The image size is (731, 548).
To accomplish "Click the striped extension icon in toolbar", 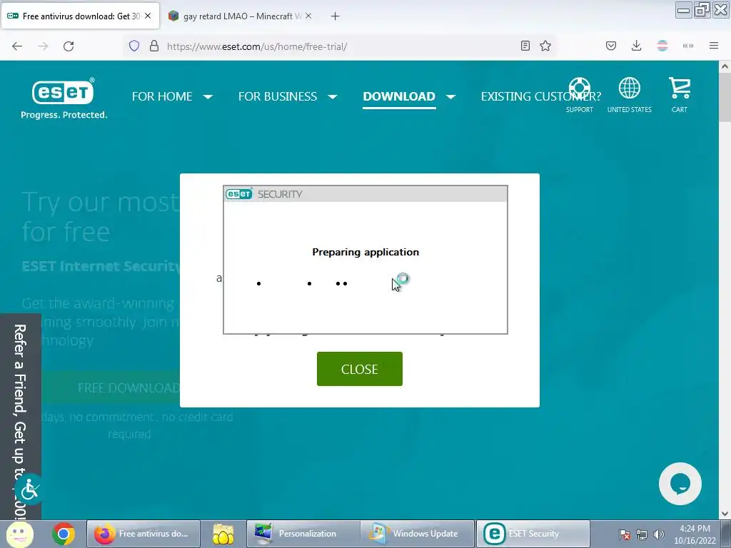I will pyautogui.click(x=662, y=46).
